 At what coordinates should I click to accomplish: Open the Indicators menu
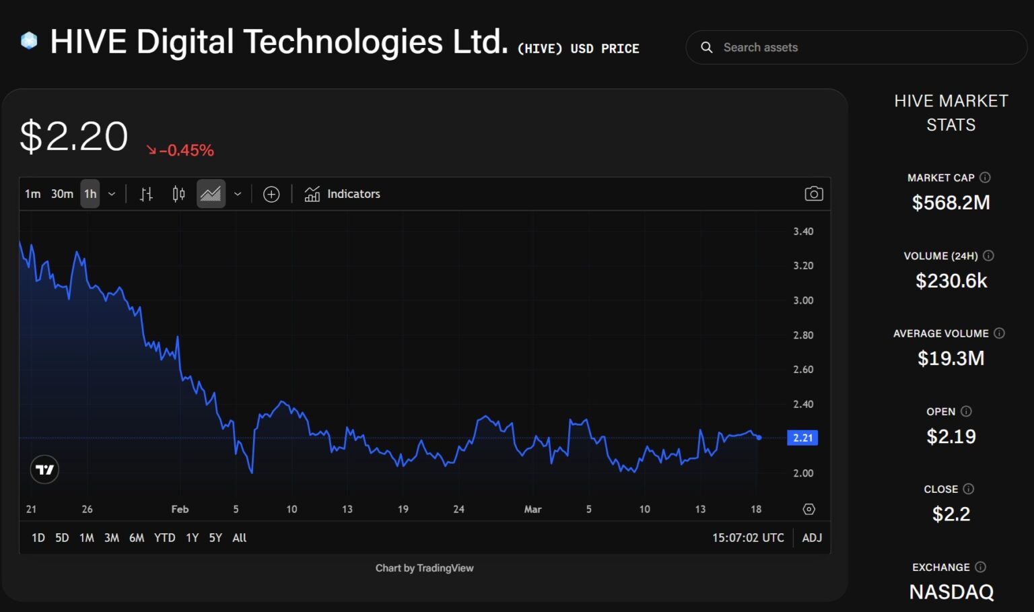[x=342, y=194]
